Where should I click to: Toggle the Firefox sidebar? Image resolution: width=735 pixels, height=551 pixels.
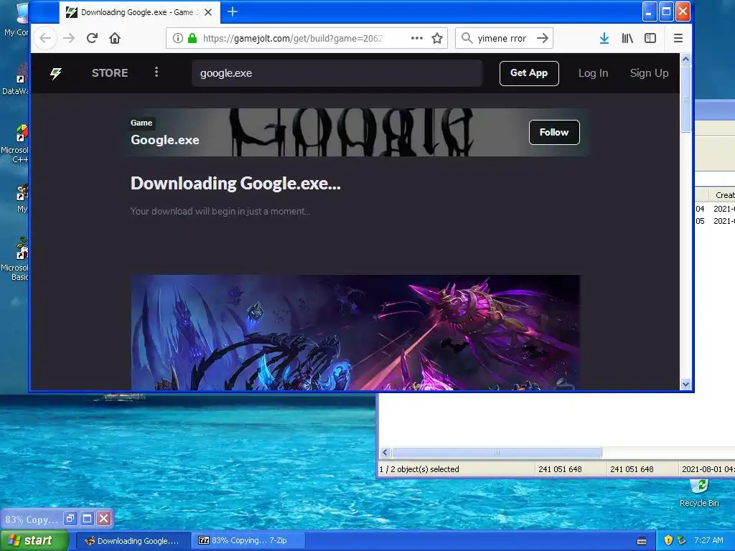650,39
